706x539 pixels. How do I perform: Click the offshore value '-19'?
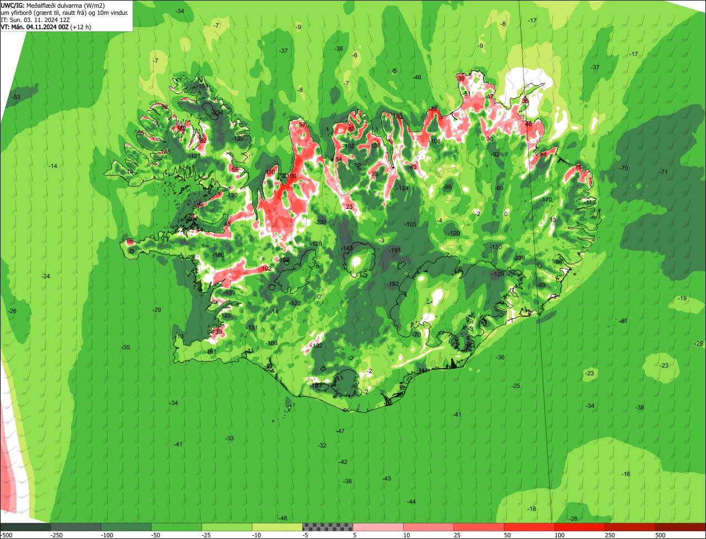(x=683, y=298)
